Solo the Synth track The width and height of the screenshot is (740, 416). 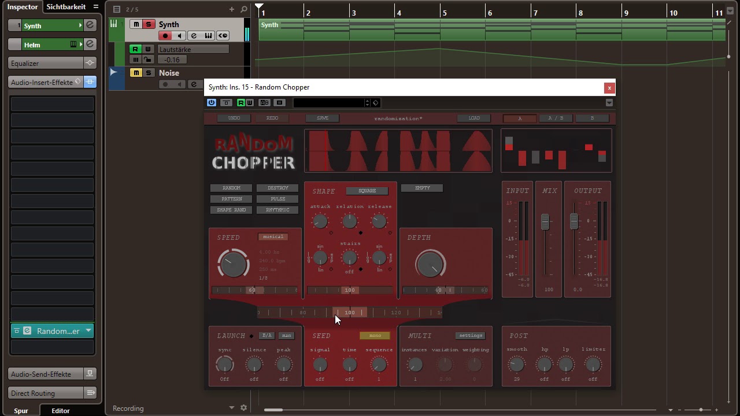tap(148, 24)
